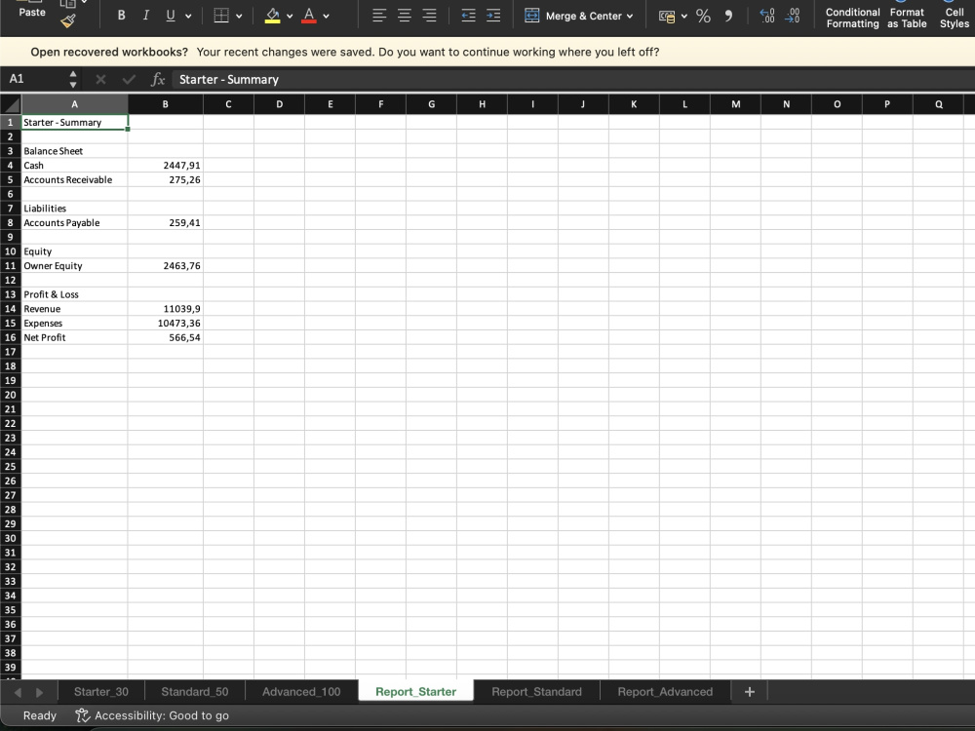The height and width of the screenshot is (731, 975).
Task: Click Name Box showing A1
Action: [34, 79]
